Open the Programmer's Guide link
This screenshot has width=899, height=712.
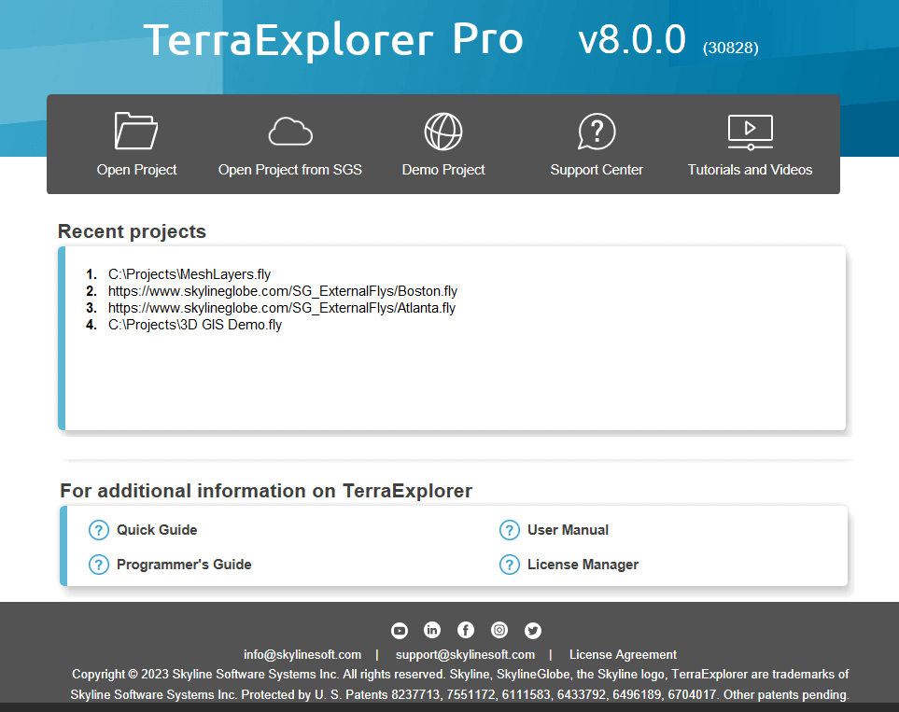tap(183, 565)
